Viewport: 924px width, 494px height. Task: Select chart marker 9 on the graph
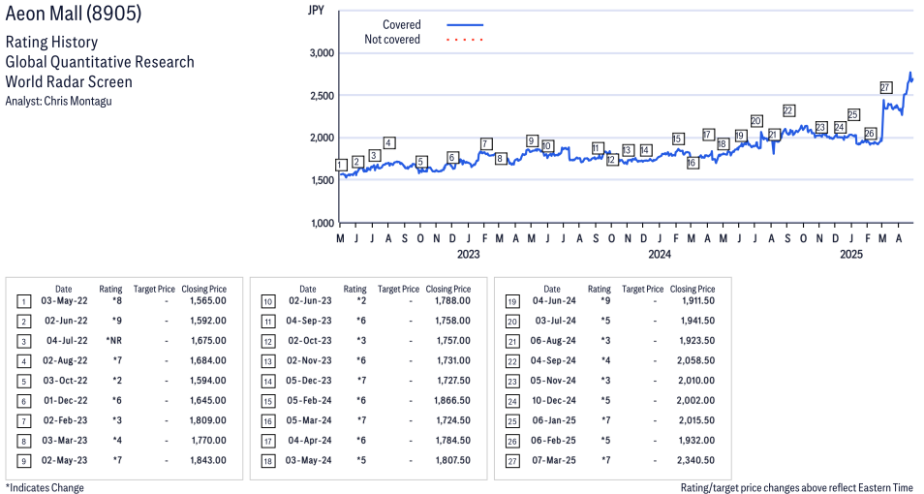tap(531, 140)
